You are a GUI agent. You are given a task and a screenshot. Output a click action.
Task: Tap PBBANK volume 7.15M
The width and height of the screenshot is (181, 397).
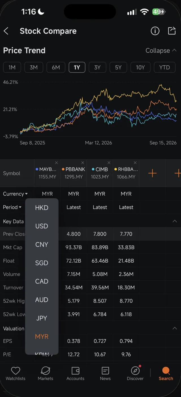74,274
